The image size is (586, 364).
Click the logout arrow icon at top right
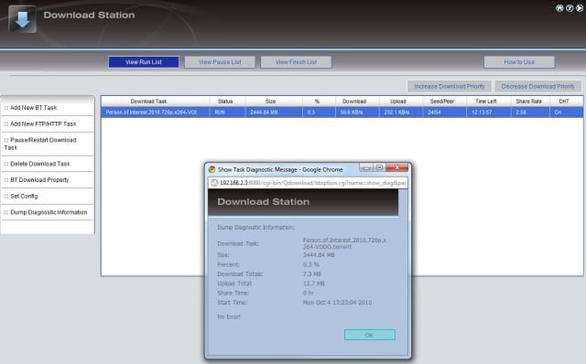point(579,8)
